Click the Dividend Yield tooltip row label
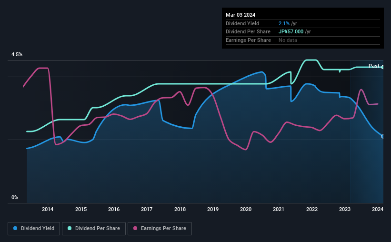Viewport: 391px width, 242px height. pyautogui.click(x=242, y=23)
